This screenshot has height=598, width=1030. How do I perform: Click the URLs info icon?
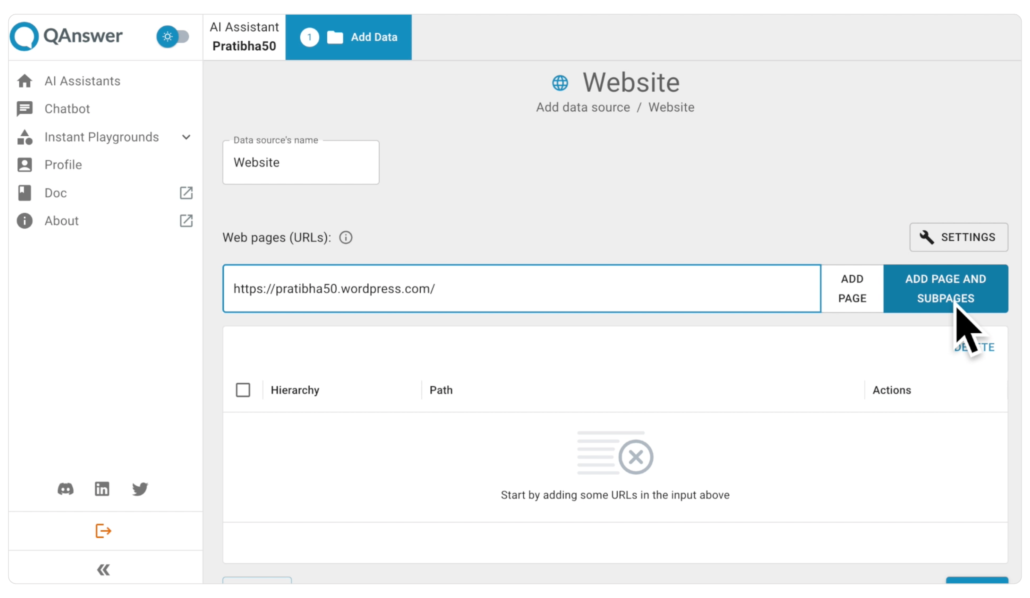[x=346, y=238]
